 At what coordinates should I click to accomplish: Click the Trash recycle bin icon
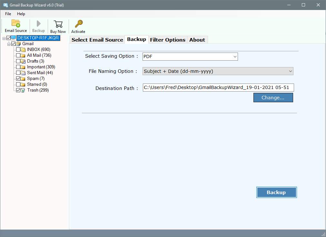click(23, 90)
